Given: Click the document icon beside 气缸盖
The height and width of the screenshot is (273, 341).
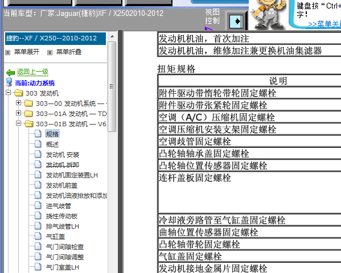Looking at the screenshot, I should [38, 236].
